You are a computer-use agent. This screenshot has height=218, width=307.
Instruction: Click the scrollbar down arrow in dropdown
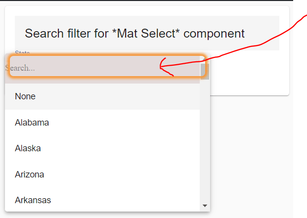tap(205, 206)
